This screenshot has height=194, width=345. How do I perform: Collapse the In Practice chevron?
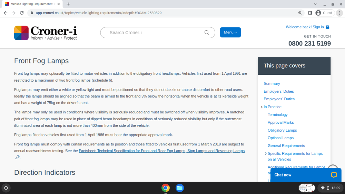262,107
